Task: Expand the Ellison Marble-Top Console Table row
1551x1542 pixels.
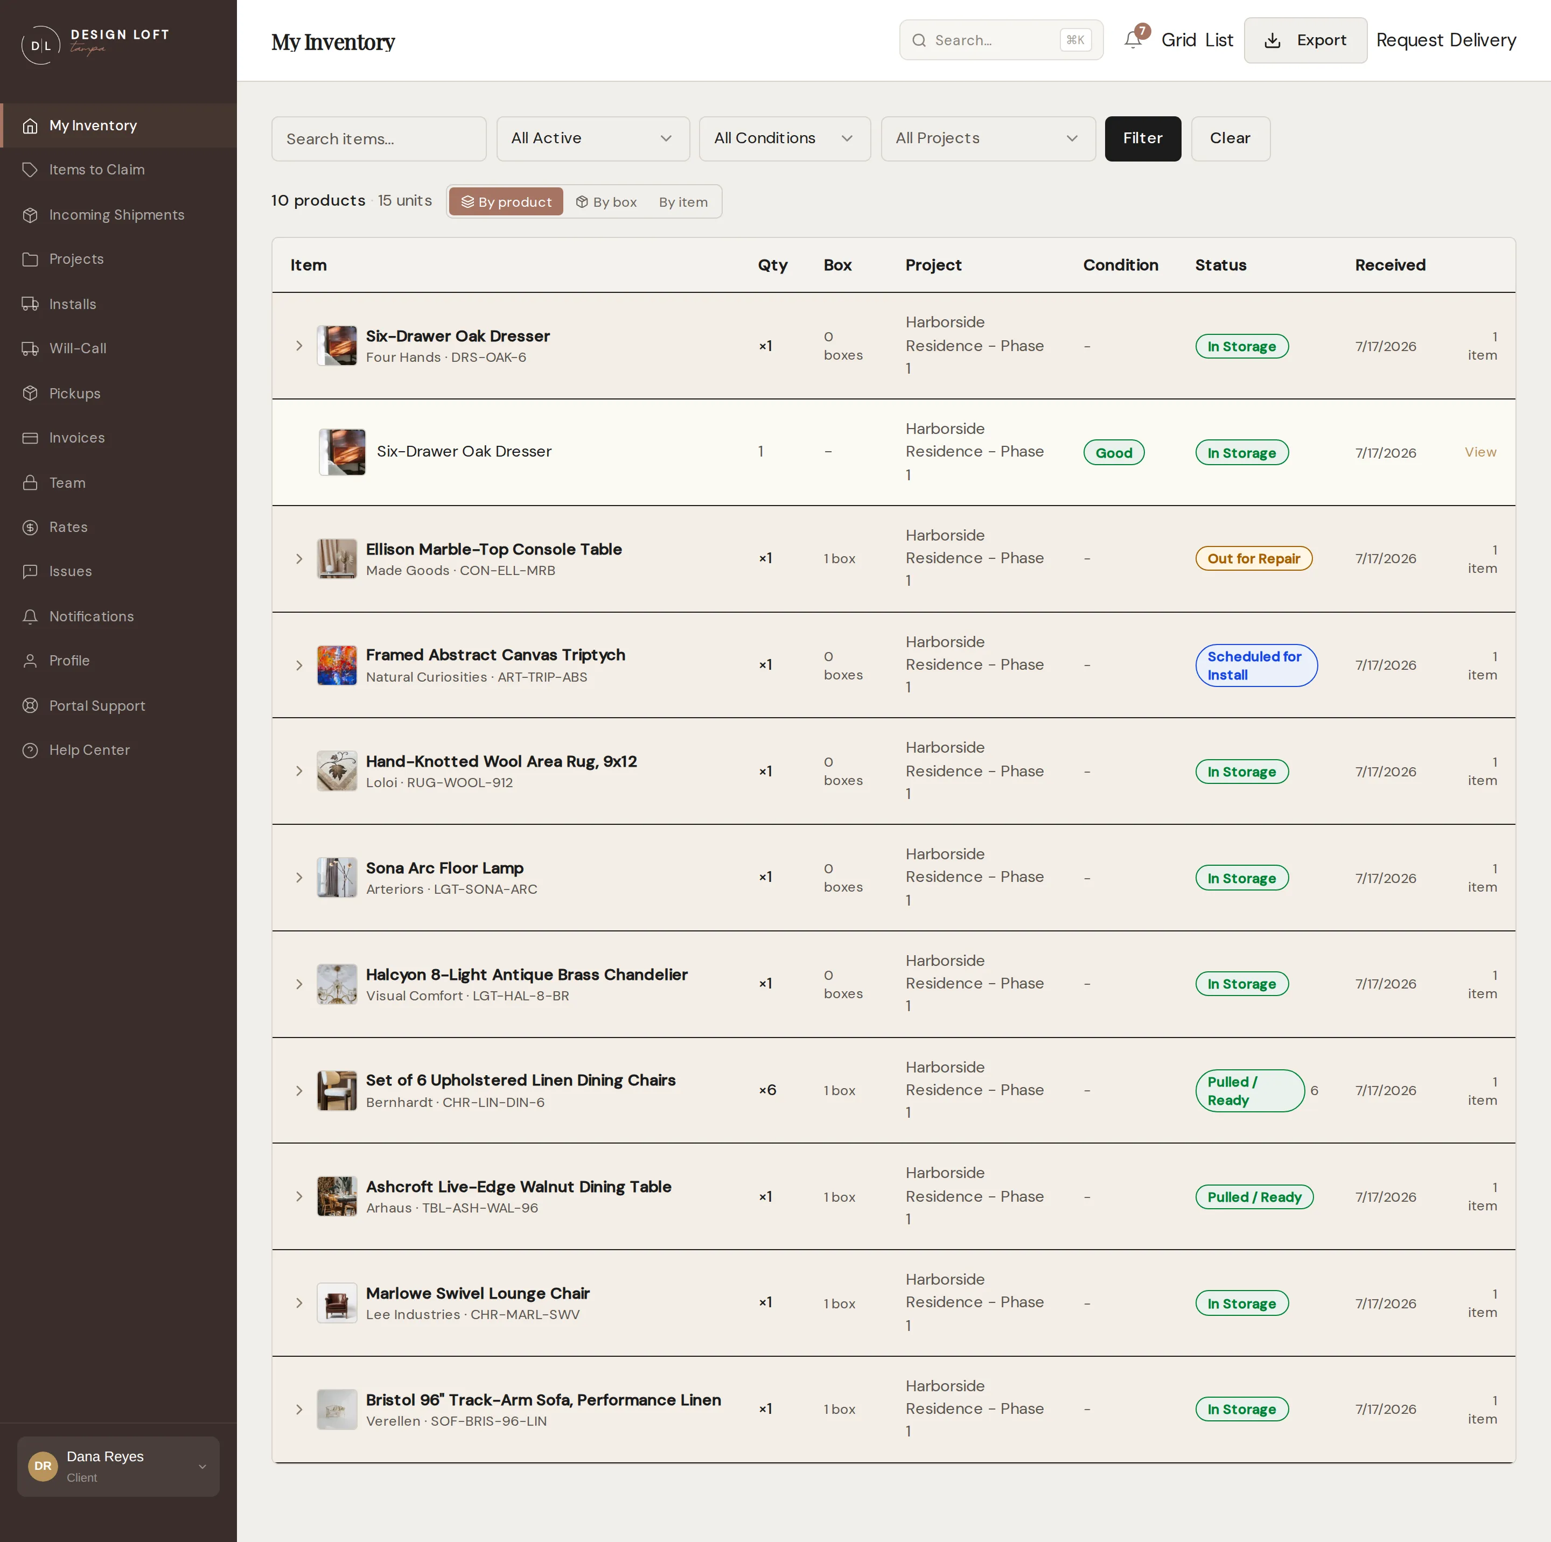Action: click(299, 559)
